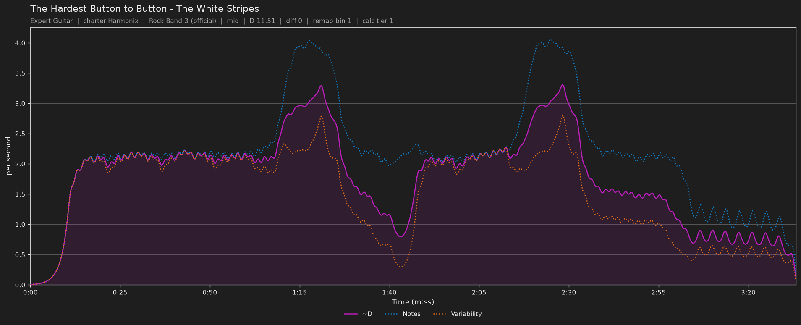Click the 3.0 y-axis tick label
801x325 pixels.
pos(21,104)
